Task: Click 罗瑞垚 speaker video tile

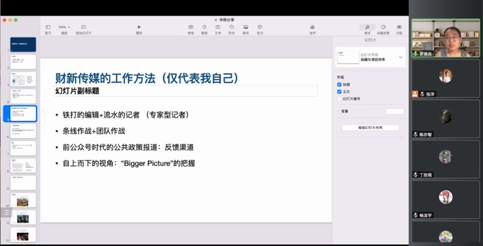Action: point(446,38)
